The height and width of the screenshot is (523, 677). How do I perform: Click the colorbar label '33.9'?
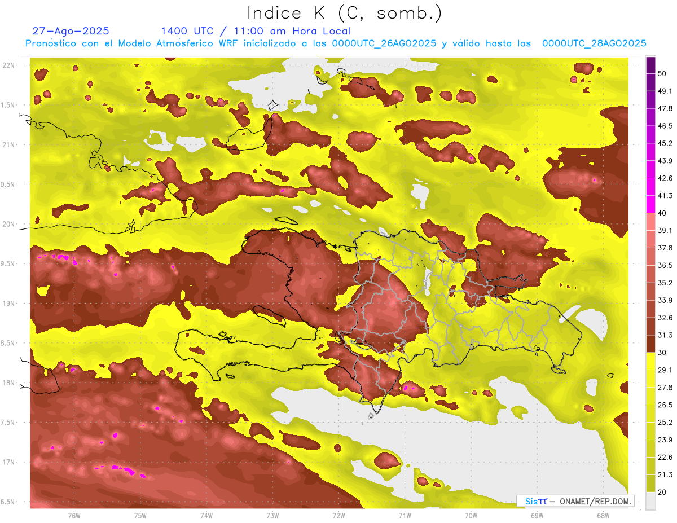coord(665,300)
